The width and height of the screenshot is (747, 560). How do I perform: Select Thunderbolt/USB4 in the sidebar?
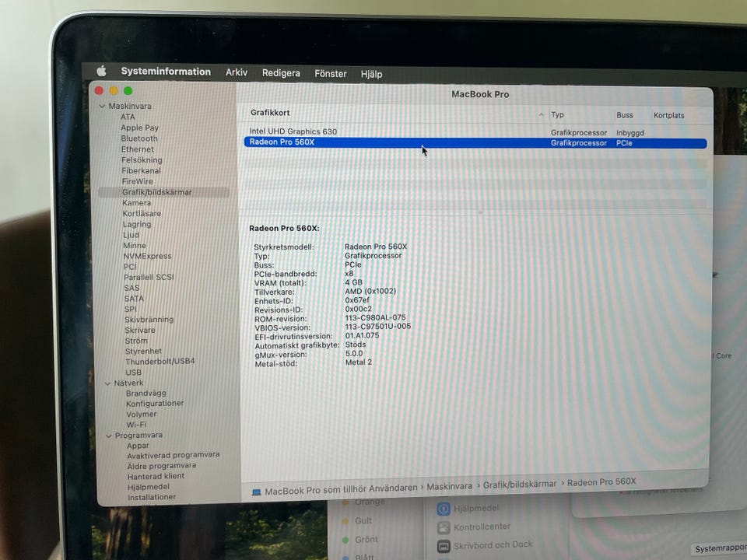click(160, 362)
